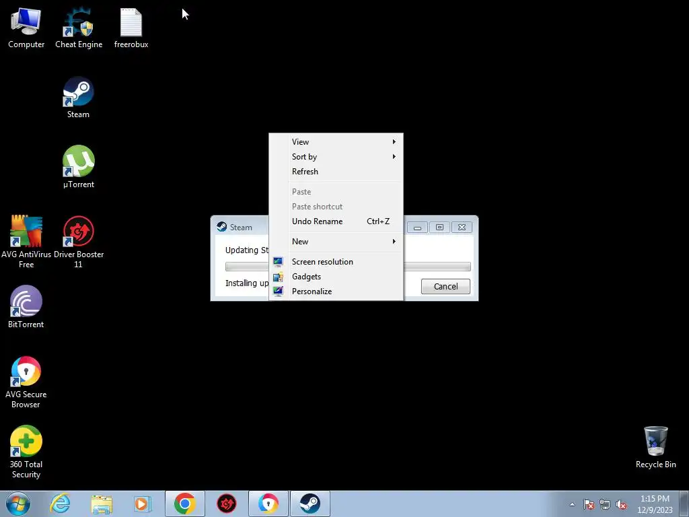Open the Windows Start menu orb

(18, 504)
